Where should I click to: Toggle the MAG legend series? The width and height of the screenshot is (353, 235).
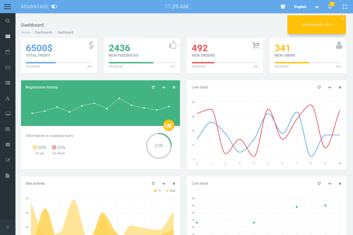point(170,191)
